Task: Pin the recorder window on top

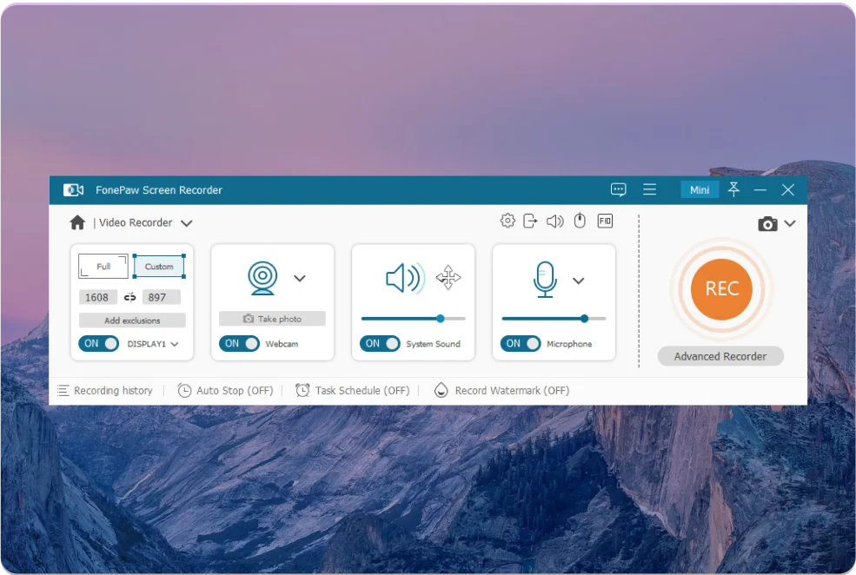Action: [x=733, y=189]
